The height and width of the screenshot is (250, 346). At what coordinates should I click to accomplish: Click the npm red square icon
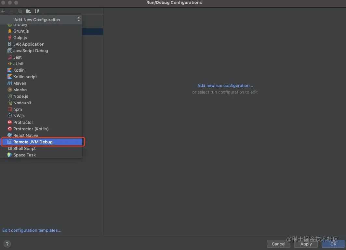[10, 109]
